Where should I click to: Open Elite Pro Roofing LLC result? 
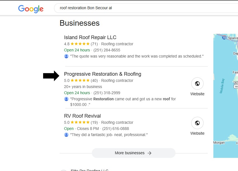(90, 170)
